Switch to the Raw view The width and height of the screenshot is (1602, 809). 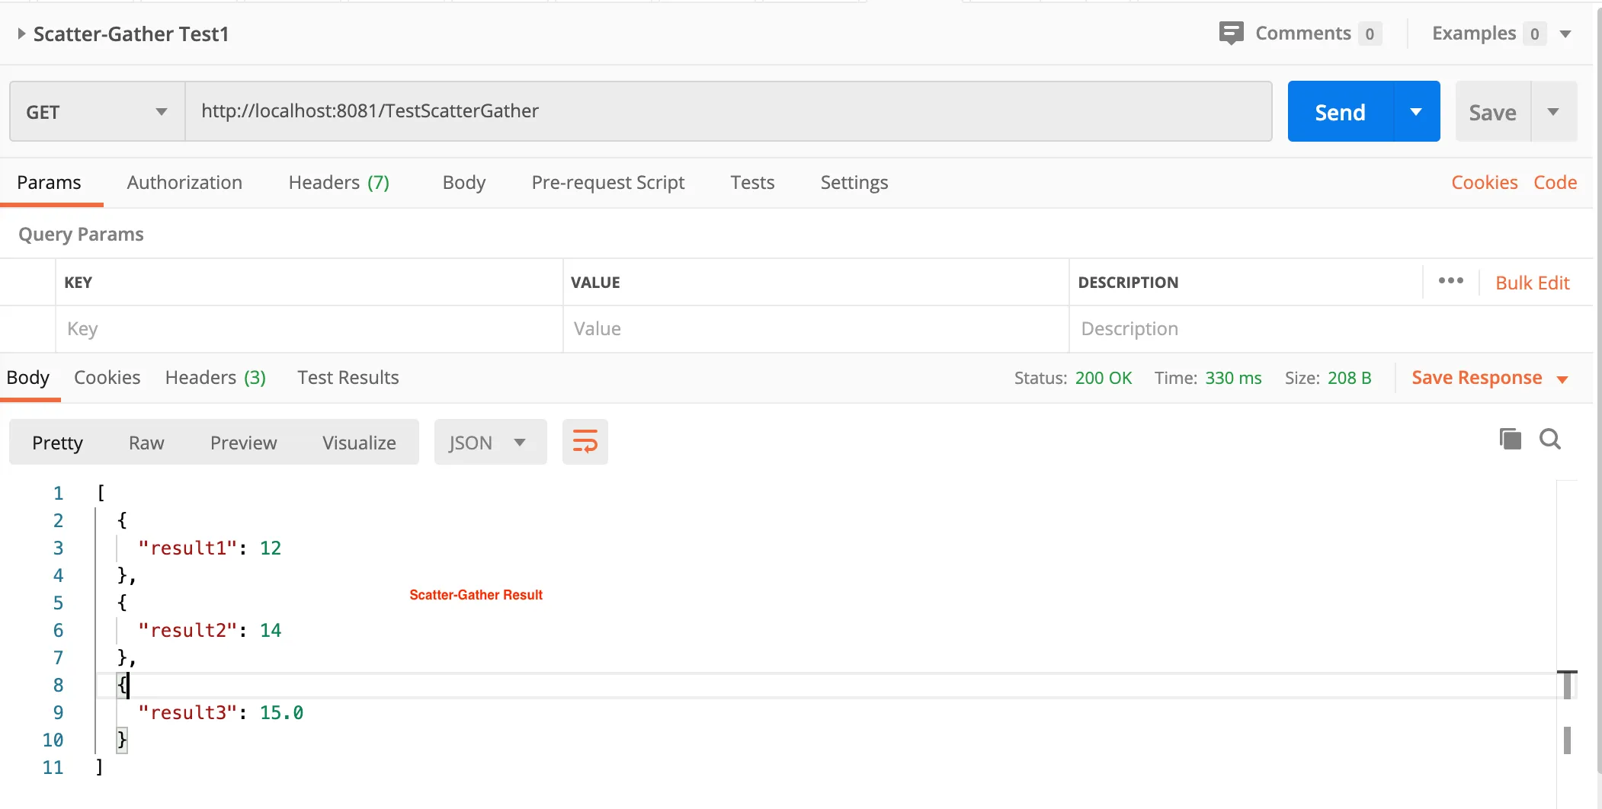coord(146,443)
